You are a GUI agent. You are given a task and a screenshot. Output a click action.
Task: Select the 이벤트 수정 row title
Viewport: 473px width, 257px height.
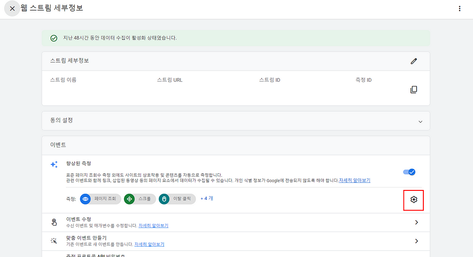(x=79, y=219)
